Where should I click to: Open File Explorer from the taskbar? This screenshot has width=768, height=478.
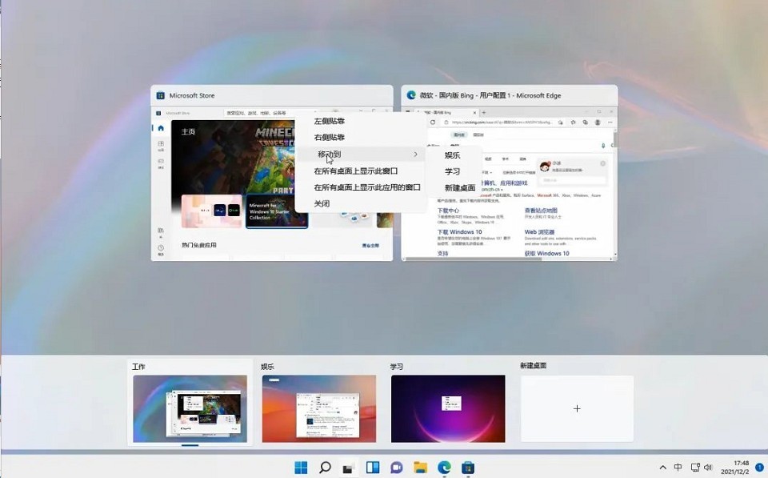pyautogui.click(x=420, y=468)
